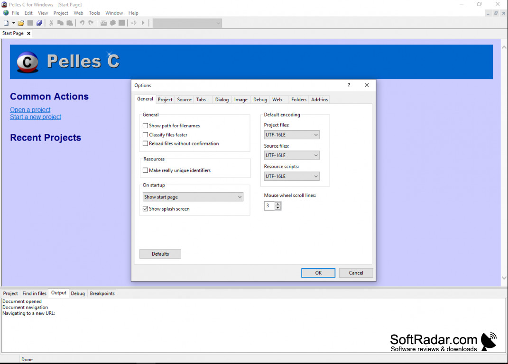This screenshot has width=508, height=364.
Task: Click the Save toolbar icon
Action: [30, 23]
